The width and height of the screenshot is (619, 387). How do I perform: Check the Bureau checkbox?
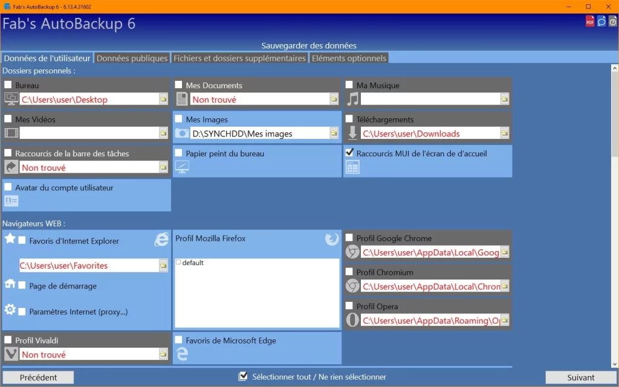click(x=8, y=85)
